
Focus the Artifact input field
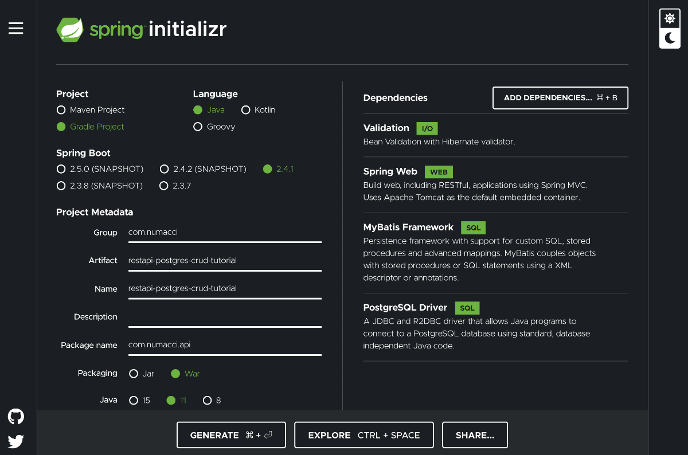(x=225, y=260)
